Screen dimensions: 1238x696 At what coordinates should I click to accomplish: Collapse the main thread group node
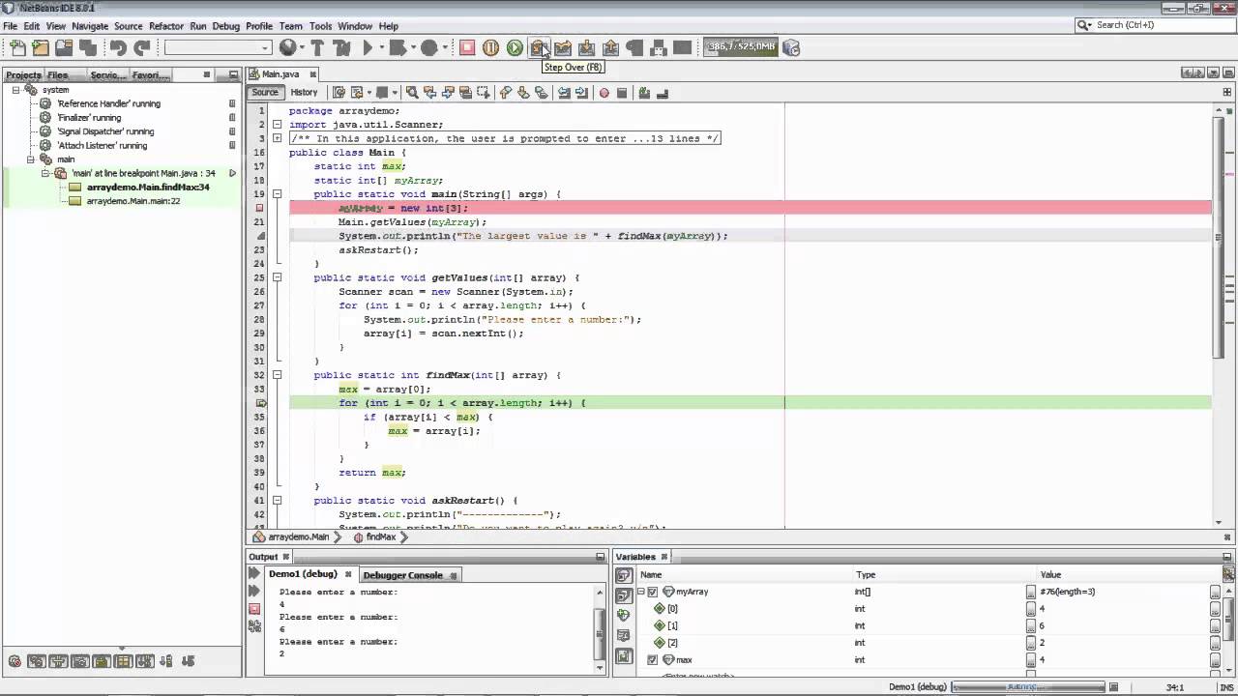30,159
